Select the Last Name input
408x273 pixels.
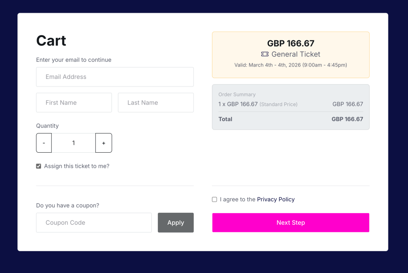point(156,103)
